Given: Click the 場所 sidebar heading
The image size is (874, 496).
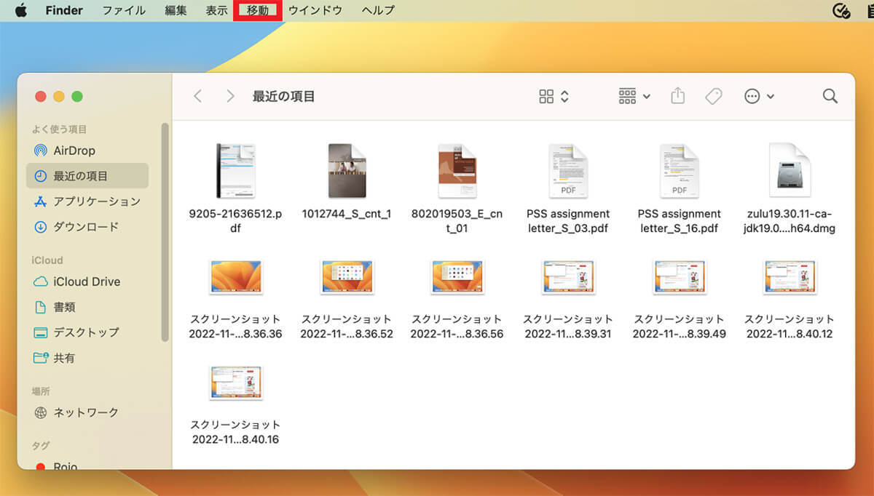Looking at the screenshot, I should 41,391.
